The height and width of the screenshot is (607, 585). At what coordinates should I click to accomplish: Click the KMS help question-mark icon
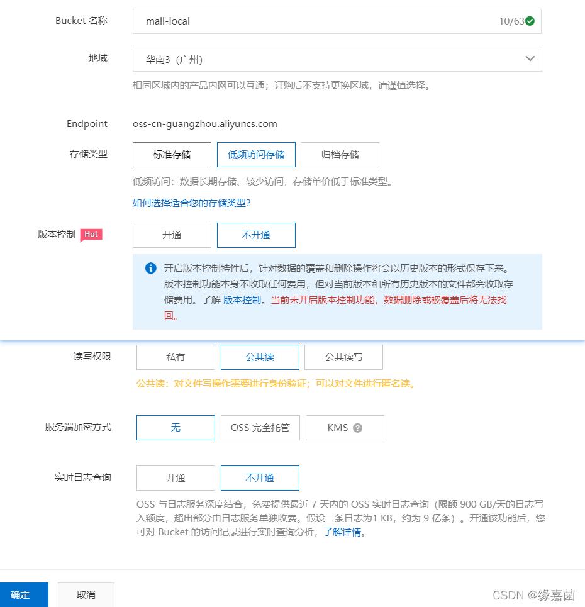click(358, 428)
